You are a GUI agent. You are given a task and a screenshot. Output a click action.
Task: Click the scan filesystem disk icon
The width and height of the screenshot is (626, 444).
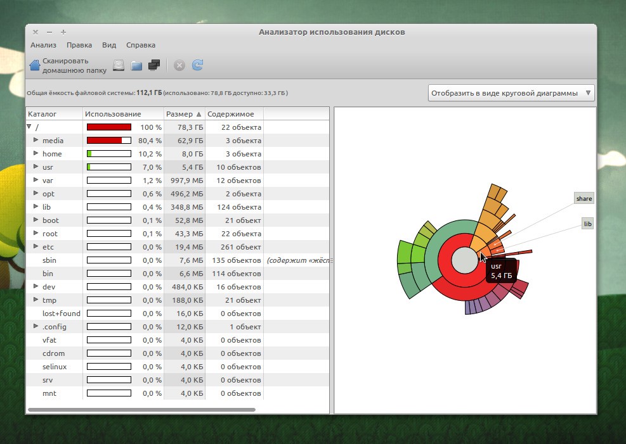pyautogui.click(x=119, y=65)
